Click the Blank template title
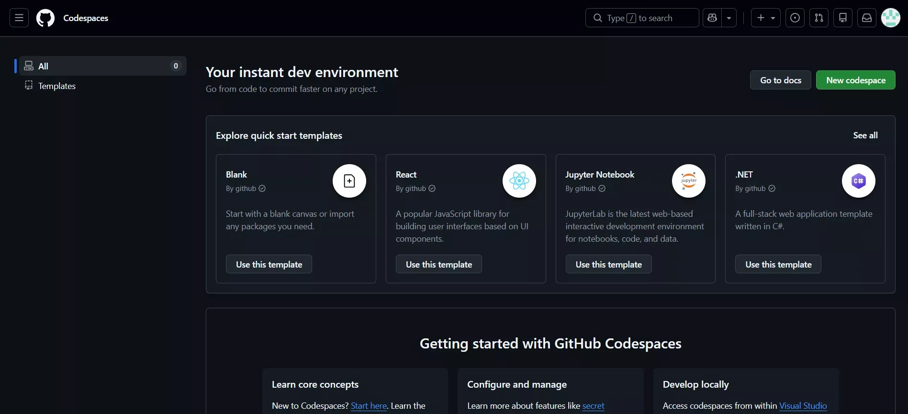The image size is (908, 414). pyautogui.click(x=236, y=175)
